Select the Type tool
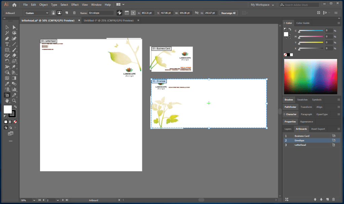Image resolution: width=344 pixels, height=204 pixels. pyautogui.click(x=7, y=44)
